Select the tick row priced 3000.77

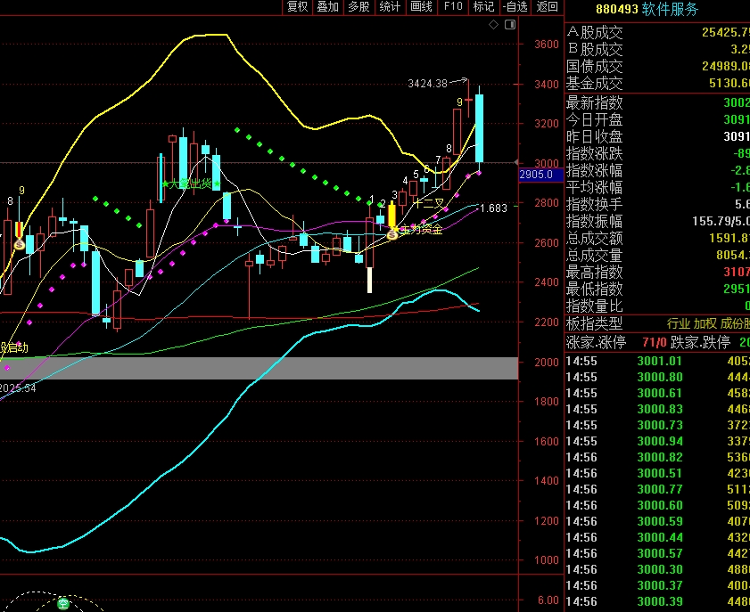657,489
